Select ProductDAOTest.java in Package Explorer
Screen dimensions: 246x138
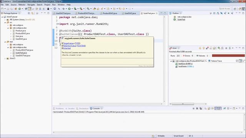click(24, 50)
